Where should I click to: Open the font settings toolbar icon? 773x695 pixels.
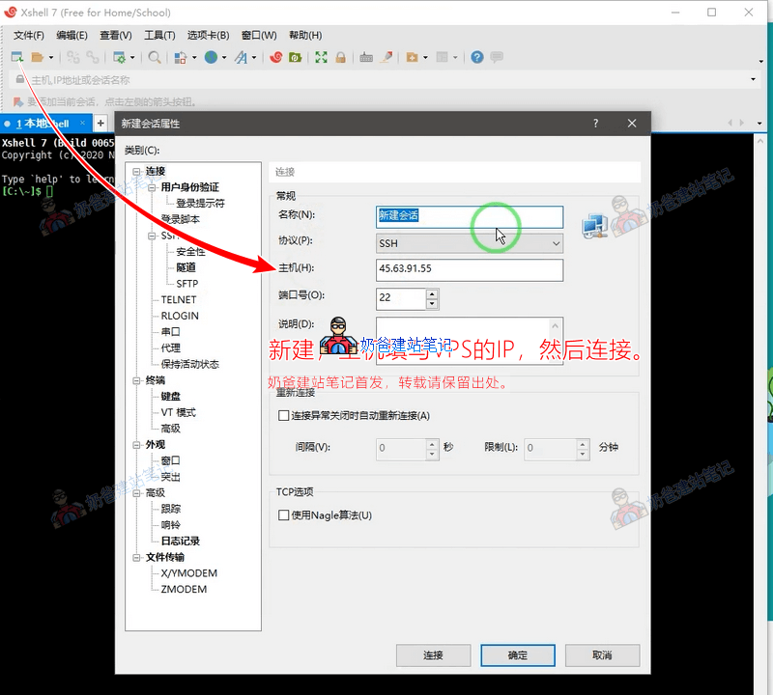pos(242,56)
